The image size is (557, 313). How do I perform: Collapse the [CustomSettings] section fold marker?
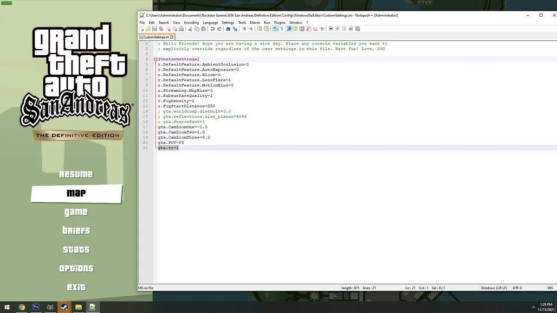pyautogui.click(x=155, y=59)
